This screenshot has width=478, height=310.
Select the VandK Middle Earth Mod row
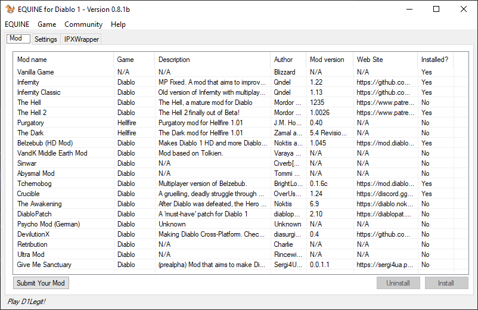tap(241, 153)
